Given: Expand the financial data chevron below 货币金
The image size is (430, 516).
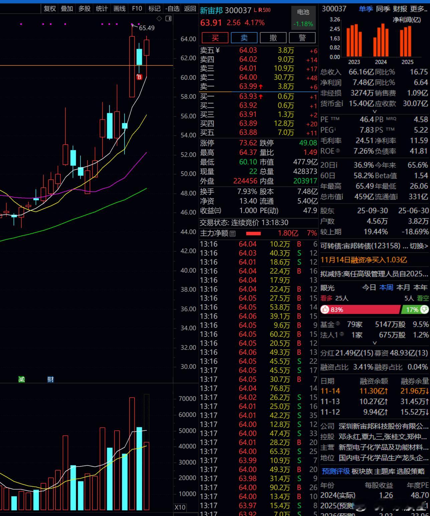Looking at the screenshot, I should (375, 111).
